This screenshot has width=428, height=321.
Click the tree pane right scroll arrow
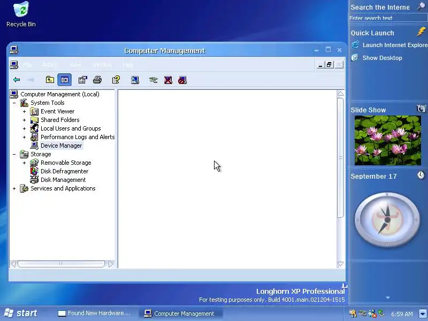pos(111,264)
